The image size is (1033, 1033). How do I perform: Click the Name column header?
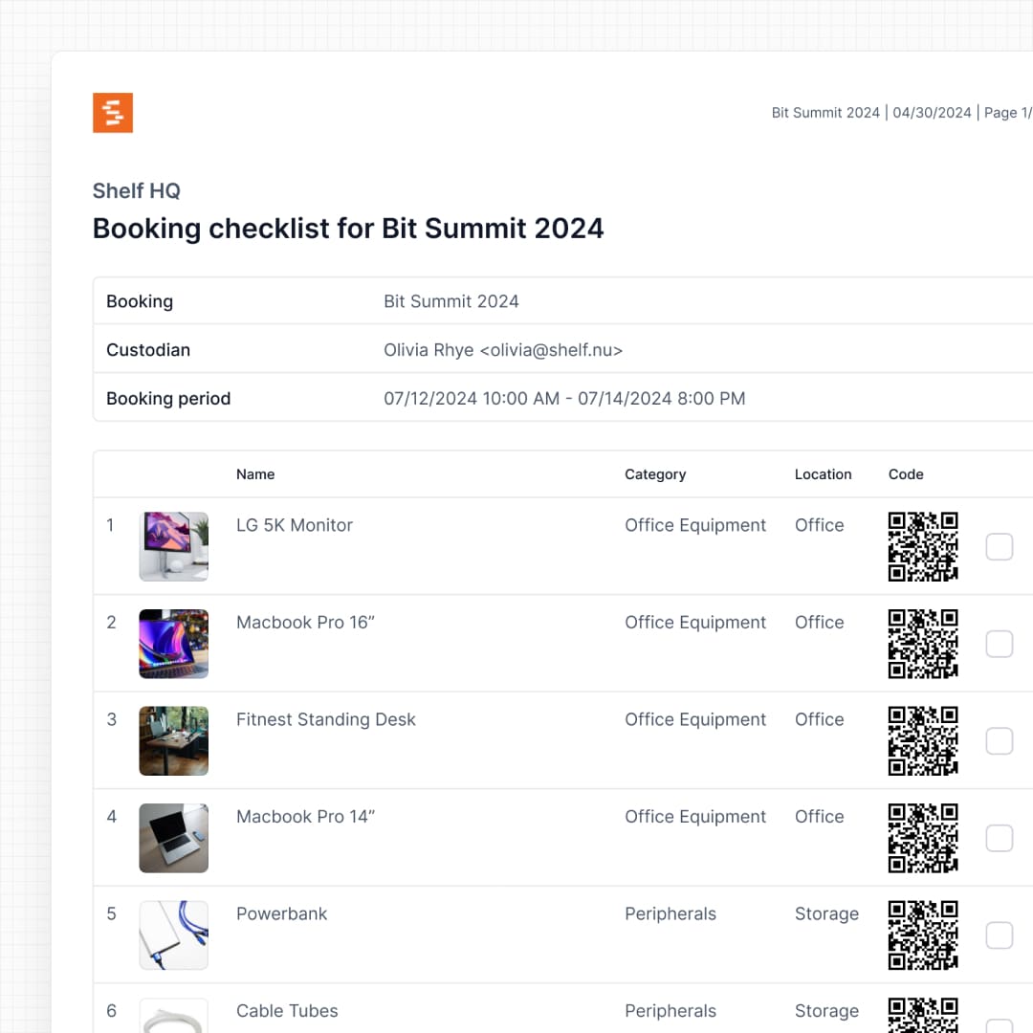[255, 474]
